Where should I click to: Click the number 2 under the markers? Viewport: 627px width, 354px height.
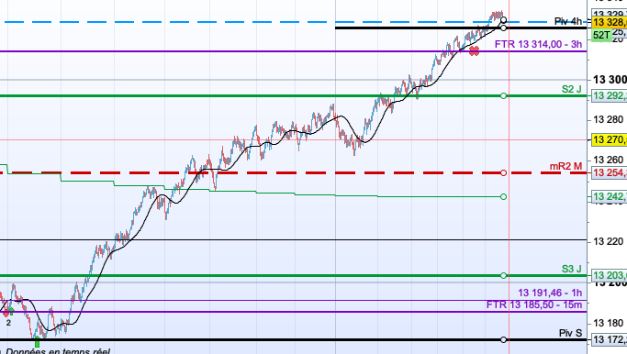[x=8, y=323]
